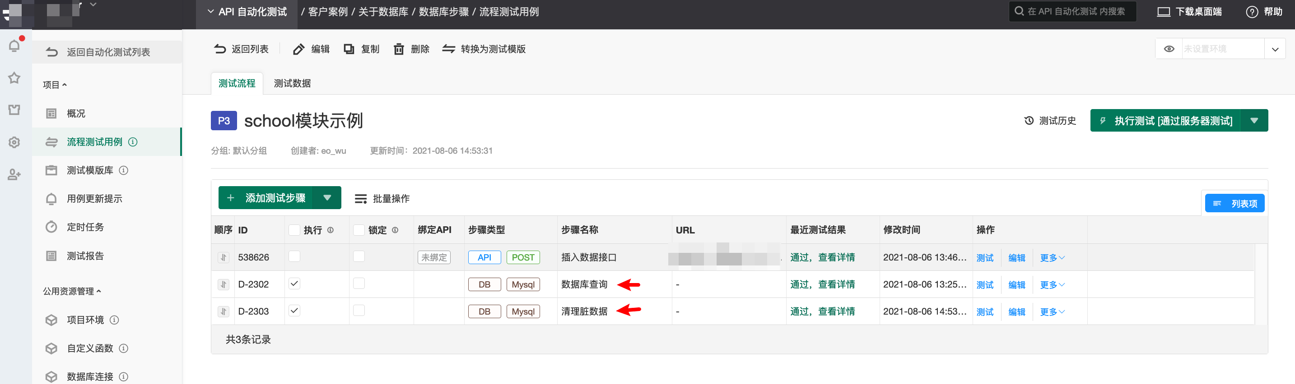Screen dimensions: 1295x384
Task: Click the info icon beside 自定义函数
Action: coord(124,348)
